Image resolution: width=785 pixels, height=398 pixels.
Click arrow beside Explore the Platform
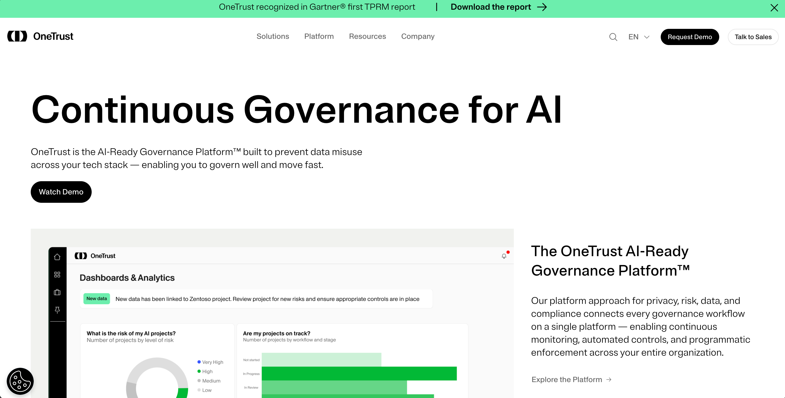click(x=608, y=379)
